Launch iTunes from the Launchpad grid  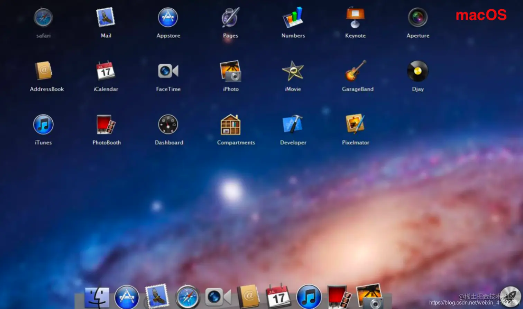43,124
